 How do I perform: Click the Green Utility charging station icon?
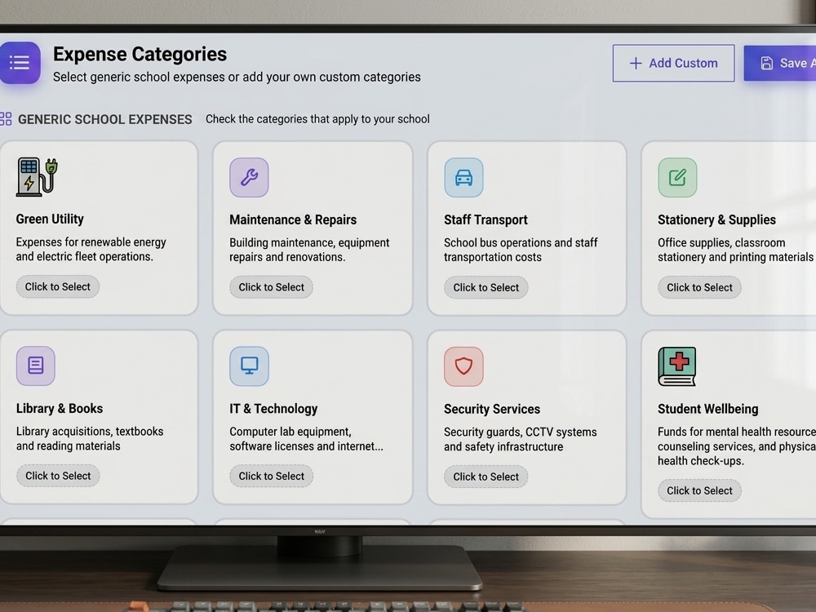click(37, 177)
